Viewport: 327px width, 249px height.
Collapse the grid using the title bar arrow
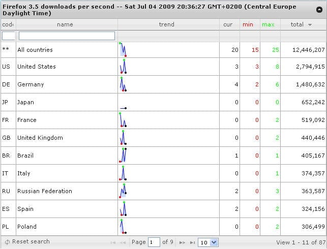pos(319,10)
